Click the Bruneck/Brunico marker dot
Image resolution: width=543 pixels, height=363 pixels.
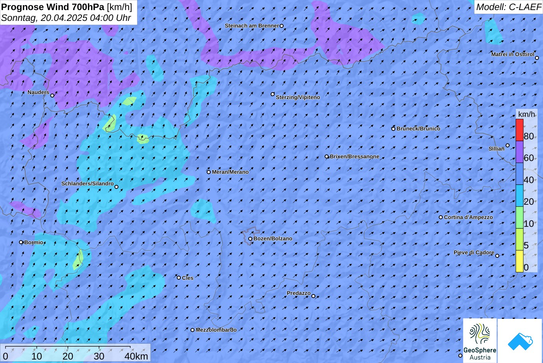pos(393,129)
